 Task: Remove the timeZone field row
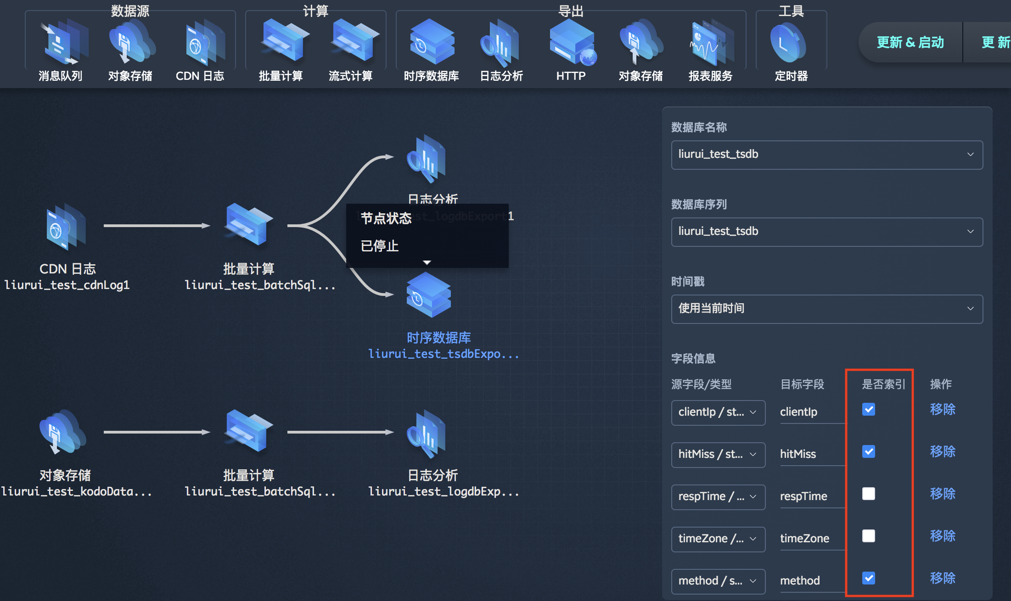pos(943,536)
